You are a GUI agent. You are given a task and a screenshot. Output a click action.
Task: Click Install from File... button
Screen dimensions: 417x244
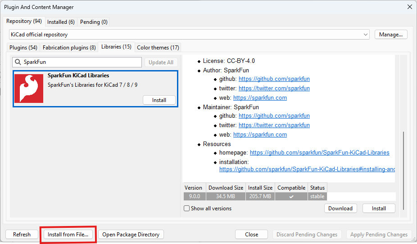68,235
